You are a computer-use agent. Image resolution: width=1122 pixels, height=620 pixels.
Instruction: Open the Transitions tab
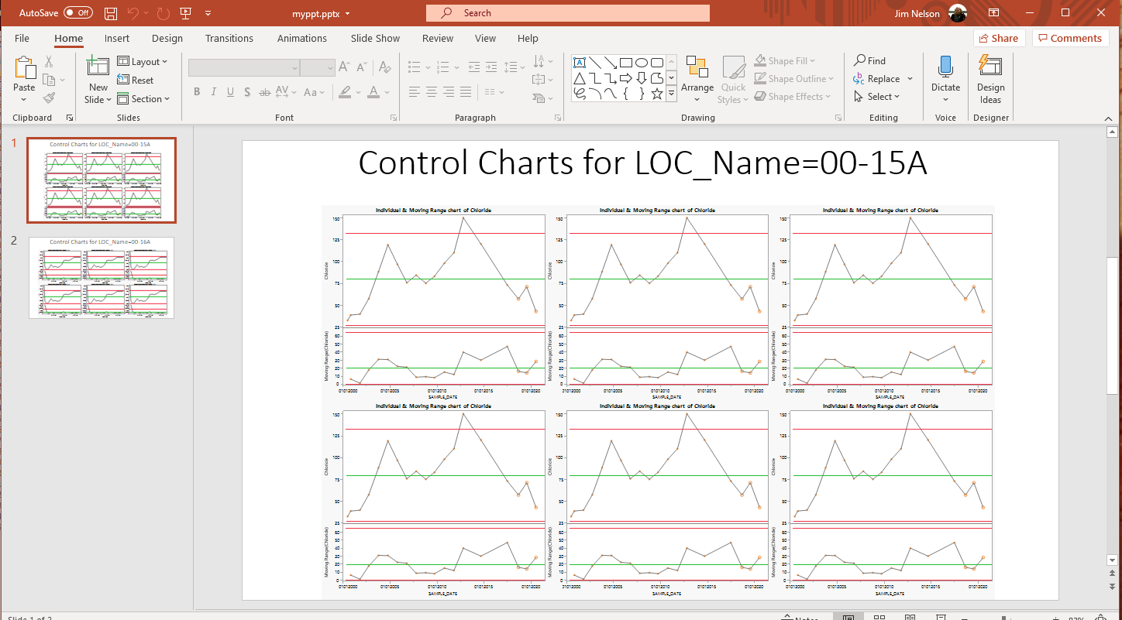click(x=229, y=38)
